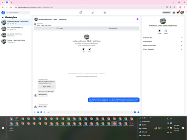Open emoji picker in message field
Screen dimensions: 187x140
pyautogui.click(x=135, y=112)
